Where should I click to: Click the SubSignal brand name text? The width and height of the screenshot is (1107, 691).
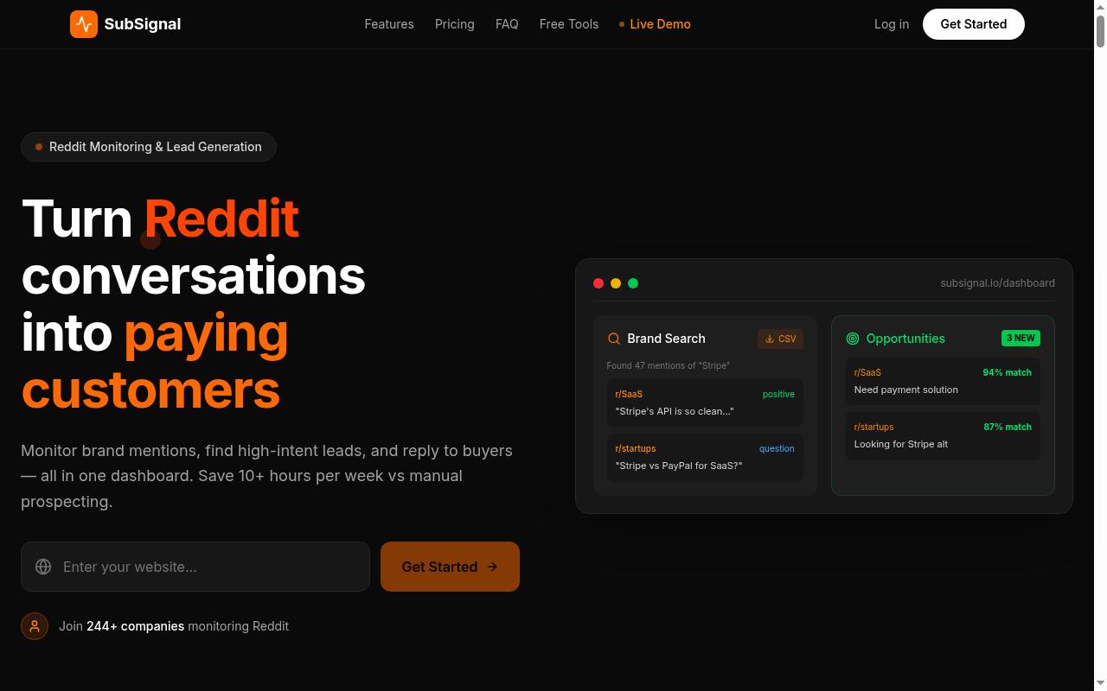[x=143, y=24]
